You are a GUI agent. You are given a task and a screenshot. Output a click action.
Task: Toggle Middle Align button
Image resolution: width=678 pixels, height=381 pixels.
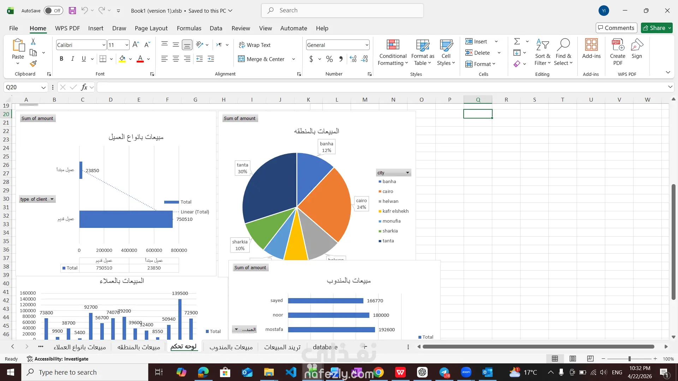point(176,45)
